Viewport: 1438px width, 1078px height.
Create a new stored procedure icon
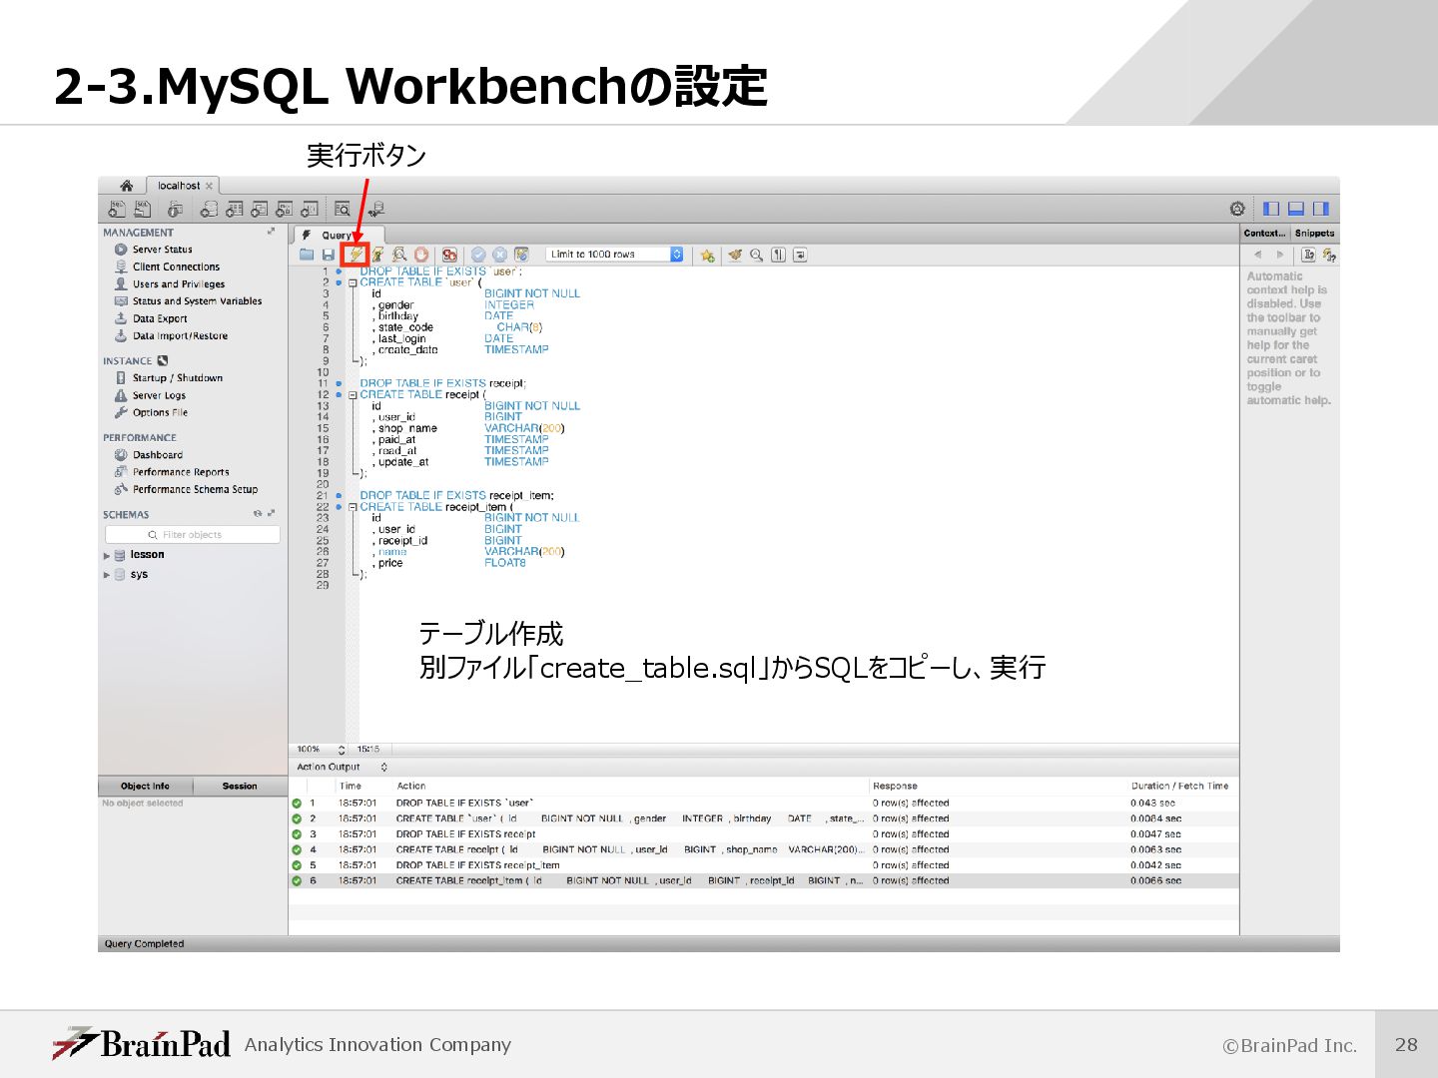pos(285,209)
